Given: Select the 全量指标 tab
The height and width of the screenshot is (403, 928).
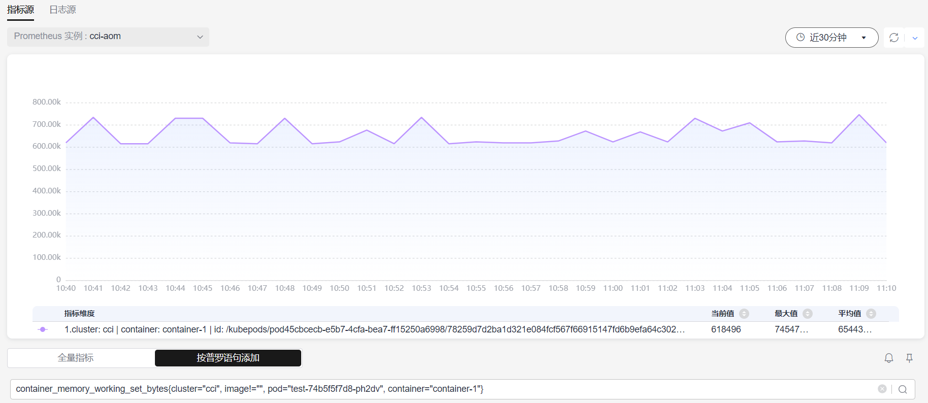Looking at the screenshot, I should [x=76, y=358].
